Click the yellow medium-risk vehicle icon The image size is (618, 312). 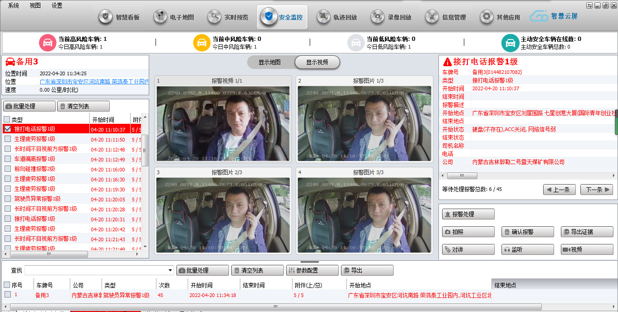tap(201, 42)
